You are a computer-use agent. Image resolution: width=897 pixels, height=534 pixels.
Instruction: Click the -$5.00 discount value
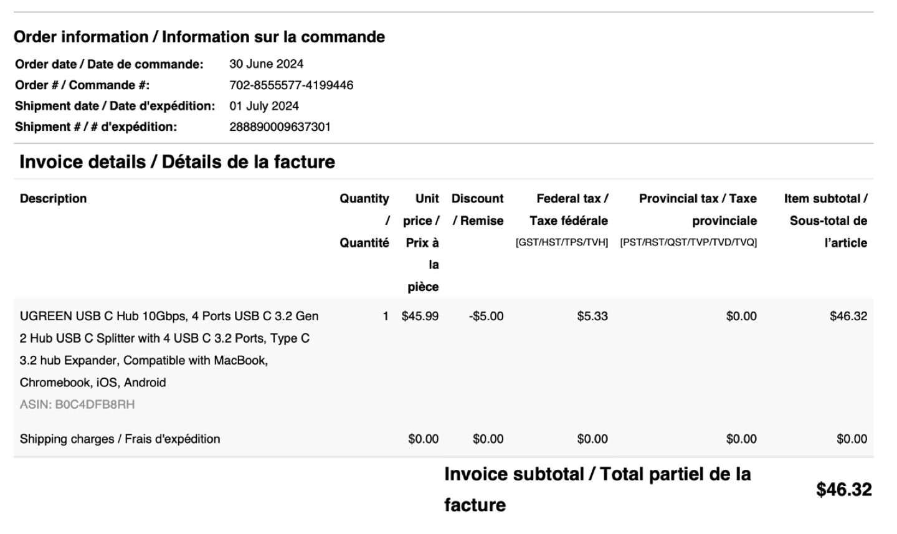coord(486,316)
